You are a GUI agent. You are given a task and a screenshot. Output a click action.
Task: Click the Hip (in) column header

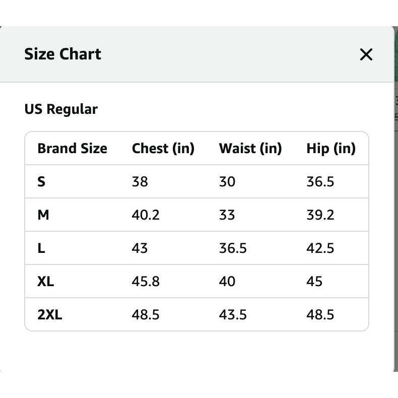(330, 149)
